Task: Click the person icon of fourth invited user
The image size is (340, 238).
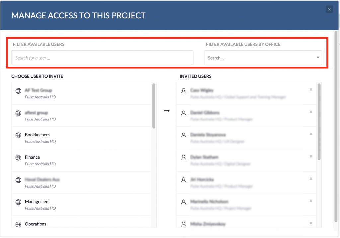Action: tap(183, 158)
